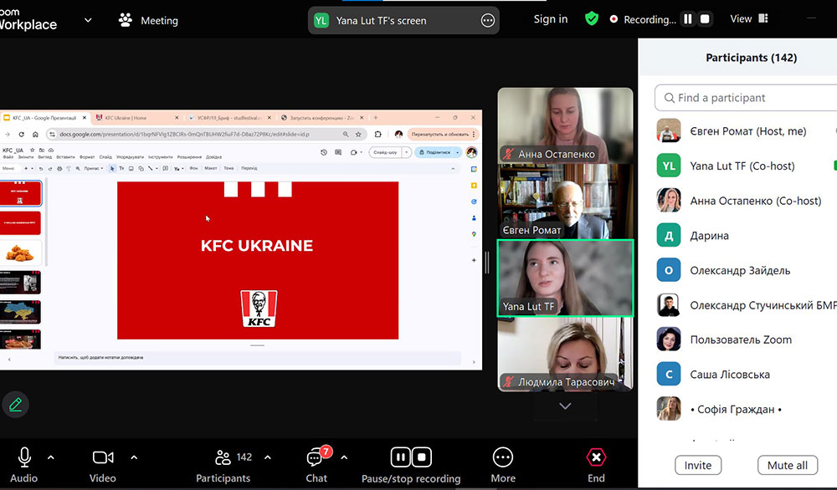Select participant Олександр Стучинський
Image resolution: width=837 pixels, height=490 pixels.
click(747, 305)
